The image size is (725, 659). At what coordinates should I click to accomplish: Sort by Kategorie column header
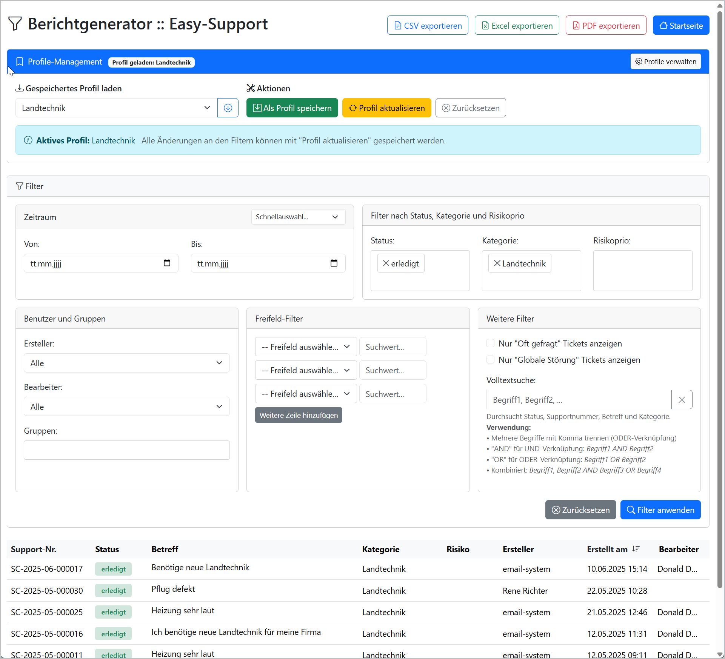381,550
